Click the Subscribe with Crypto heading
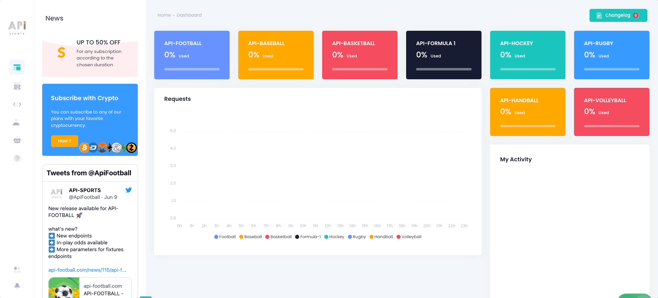 pos(85,98)
